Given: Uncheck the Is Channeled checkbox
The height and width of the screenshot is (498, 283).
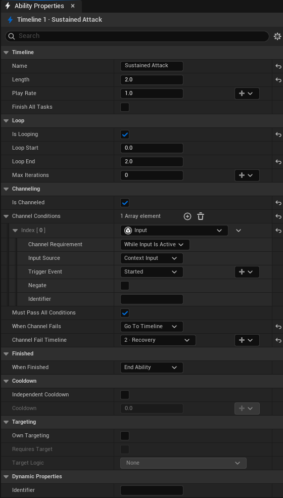Looking at the screenshot, I should point(125,203).
